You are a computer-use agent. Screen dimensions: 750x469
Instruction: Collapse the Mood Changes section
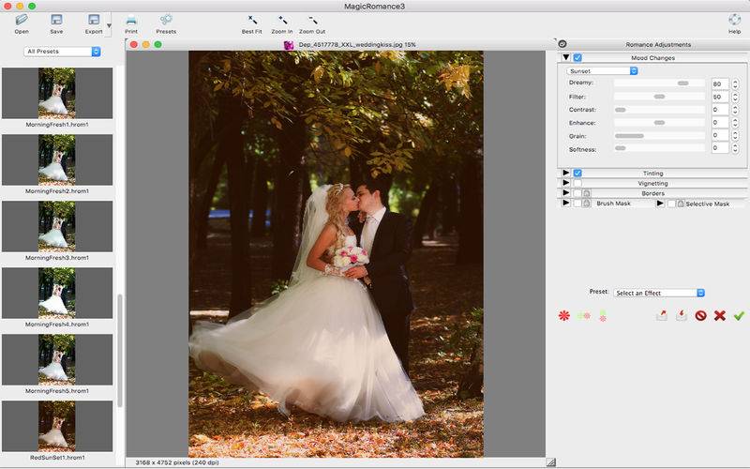point(566,58)
